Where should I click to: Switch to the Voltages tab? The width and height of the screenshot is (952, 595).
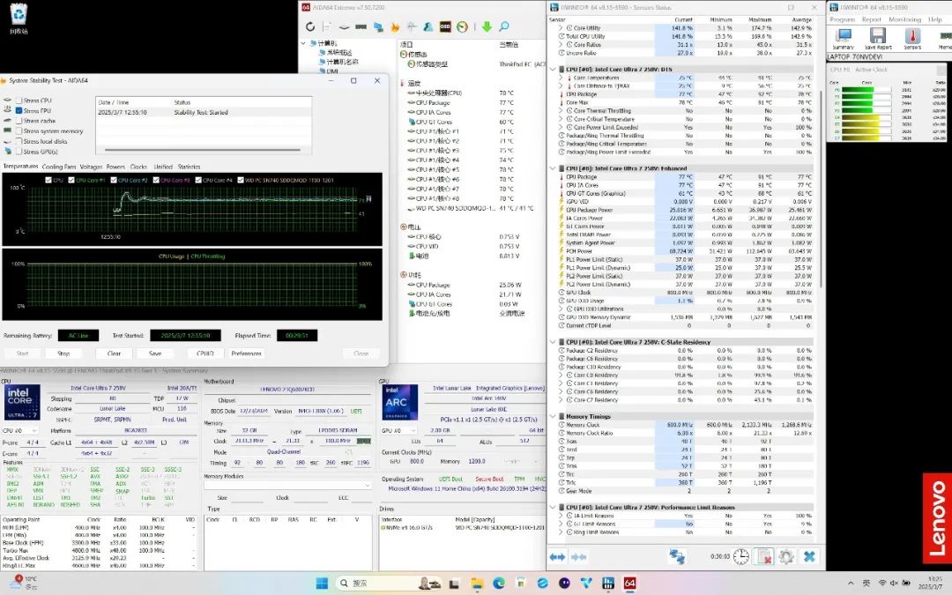point(91,167)
